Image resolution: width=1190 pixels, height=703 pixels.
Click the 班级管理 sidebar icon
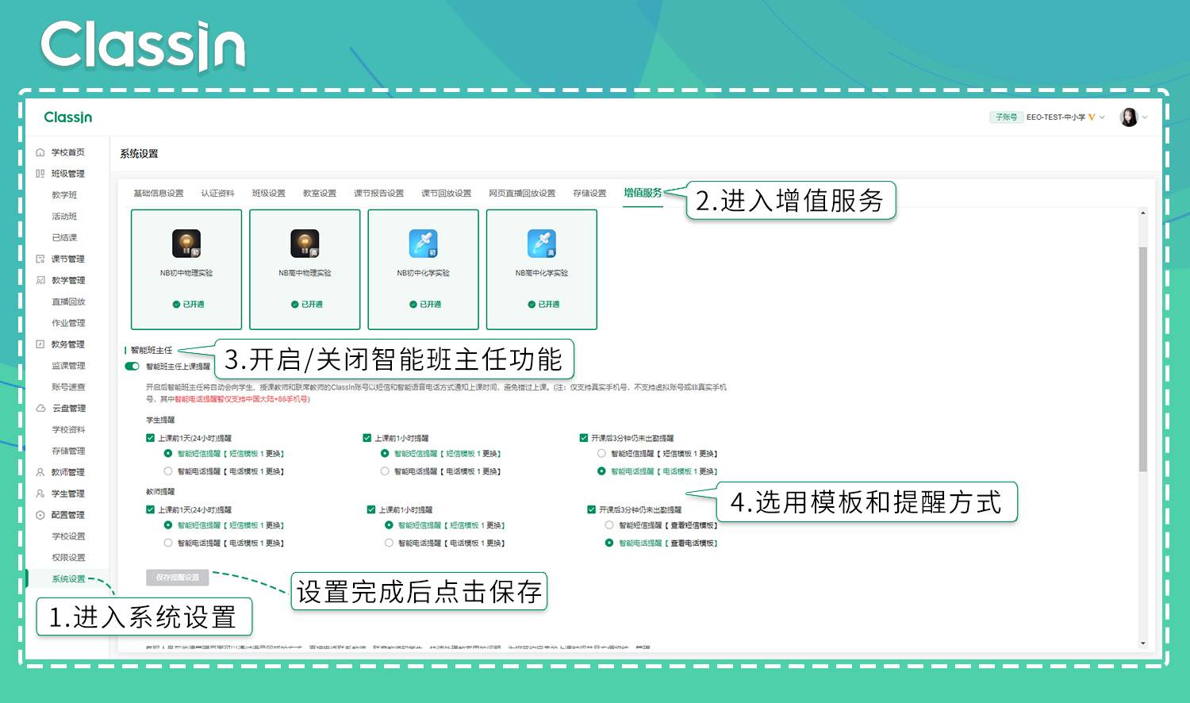point(40,174)
